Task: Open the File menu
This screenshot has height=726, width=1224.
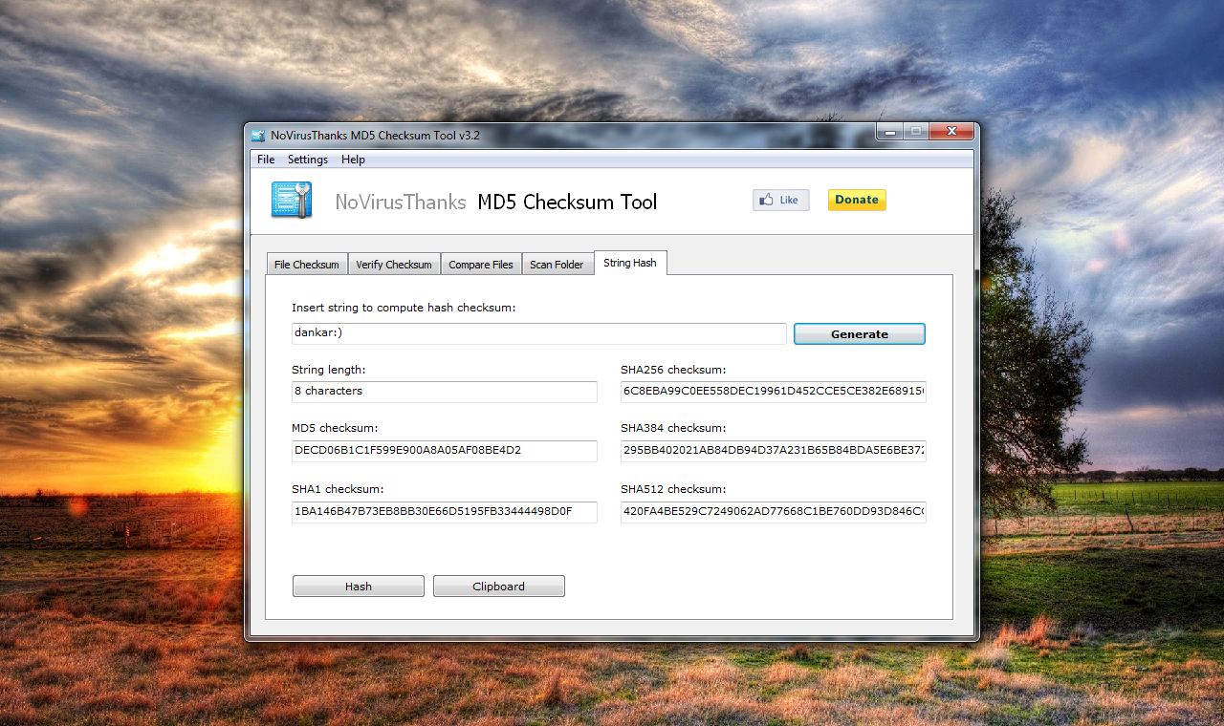Action: click(x=266, y=160)
